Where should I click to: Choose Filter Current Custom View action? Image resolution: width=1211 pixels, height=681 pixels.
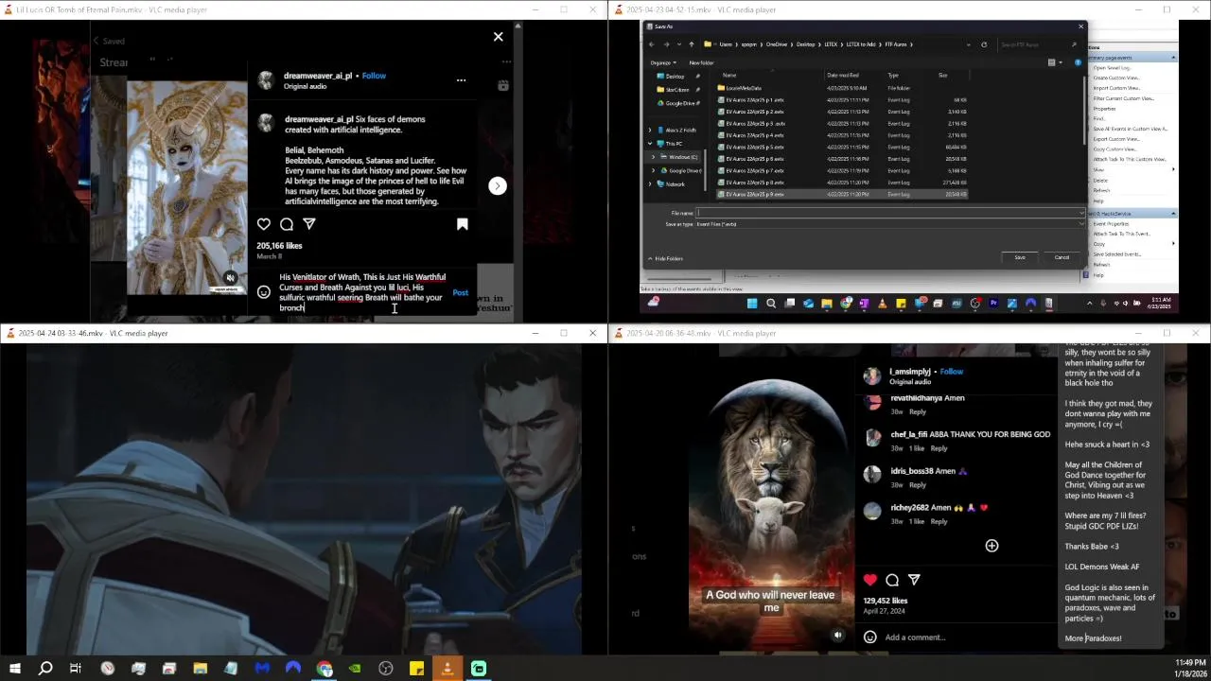point(1123,98)
